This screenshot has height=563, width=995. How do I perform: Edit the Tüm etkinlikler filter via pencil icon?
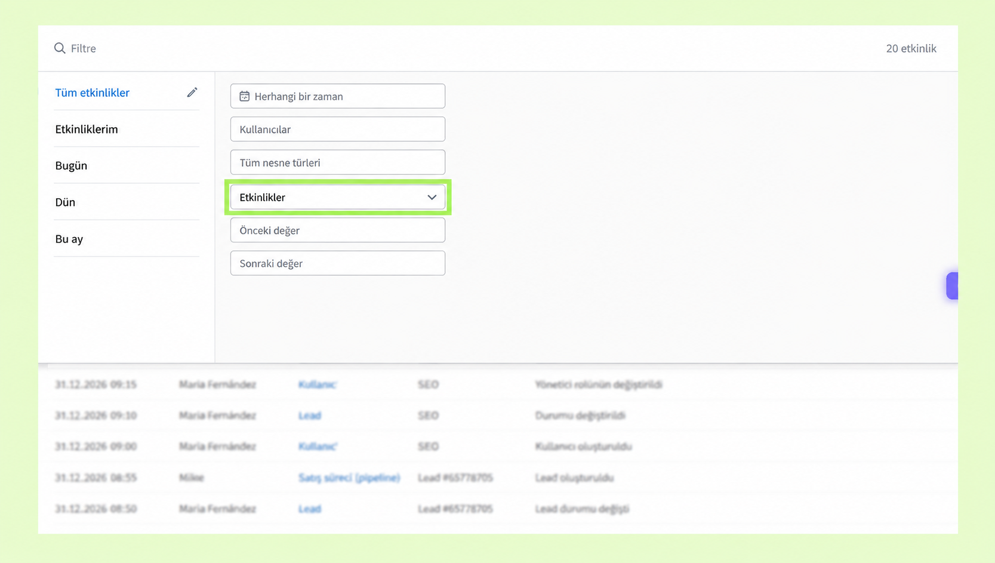[192, 93]
